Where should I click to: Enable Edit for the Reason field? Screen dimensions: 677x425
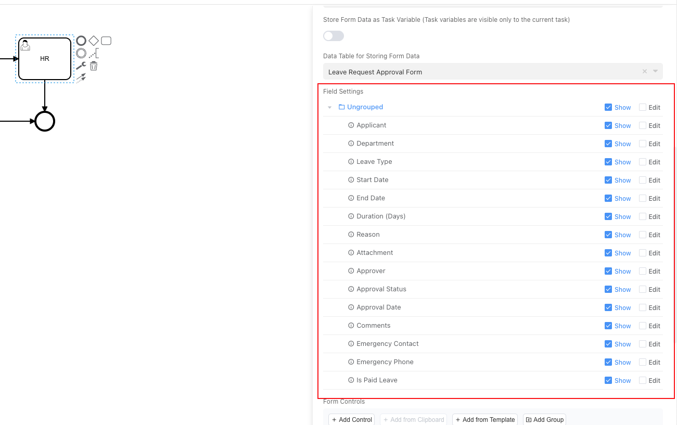click(643, 235)
